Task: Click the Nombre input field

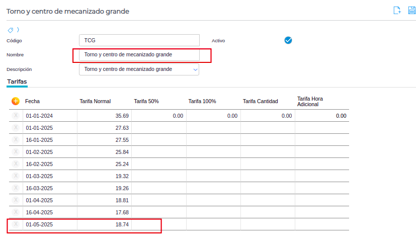Action: point(139,55)
